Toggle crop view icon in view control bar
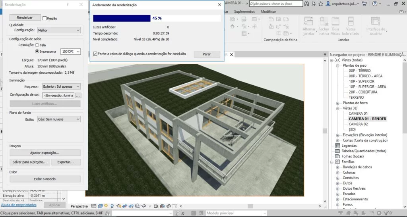The image size is (407, 217). pos(125,206)
